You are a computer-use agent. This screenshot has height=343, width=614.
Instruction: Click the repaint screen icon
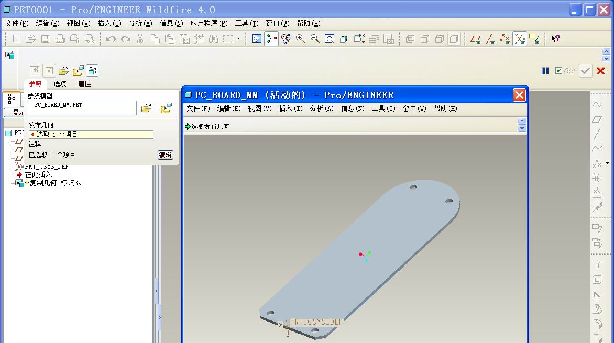(257, 39)
